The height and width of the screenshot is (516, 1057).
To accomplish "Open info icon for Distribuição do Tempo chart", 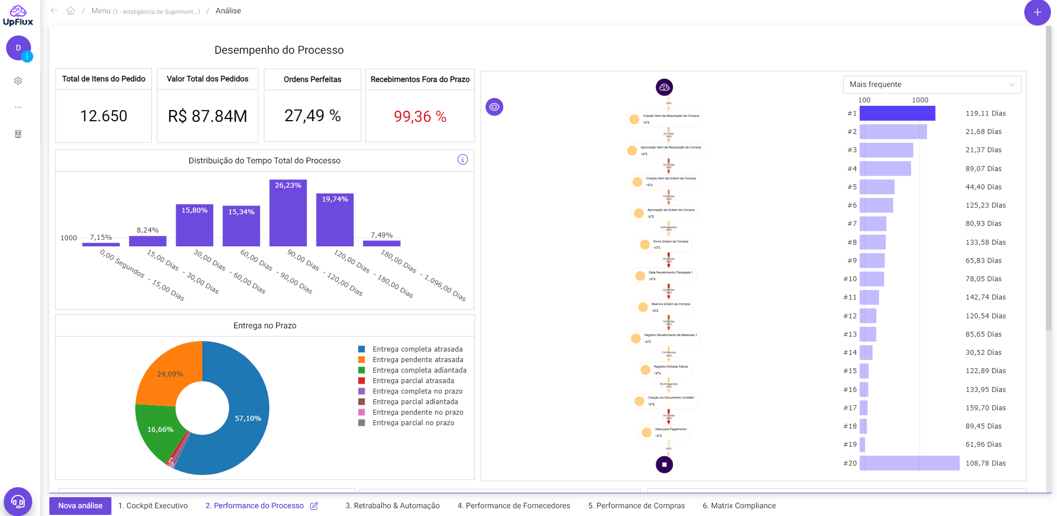I will (x=462, y=159).
